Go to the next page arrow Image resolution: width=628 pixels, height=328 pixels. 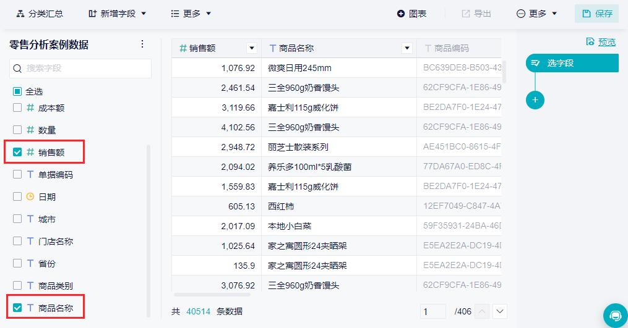click(500, 311)
